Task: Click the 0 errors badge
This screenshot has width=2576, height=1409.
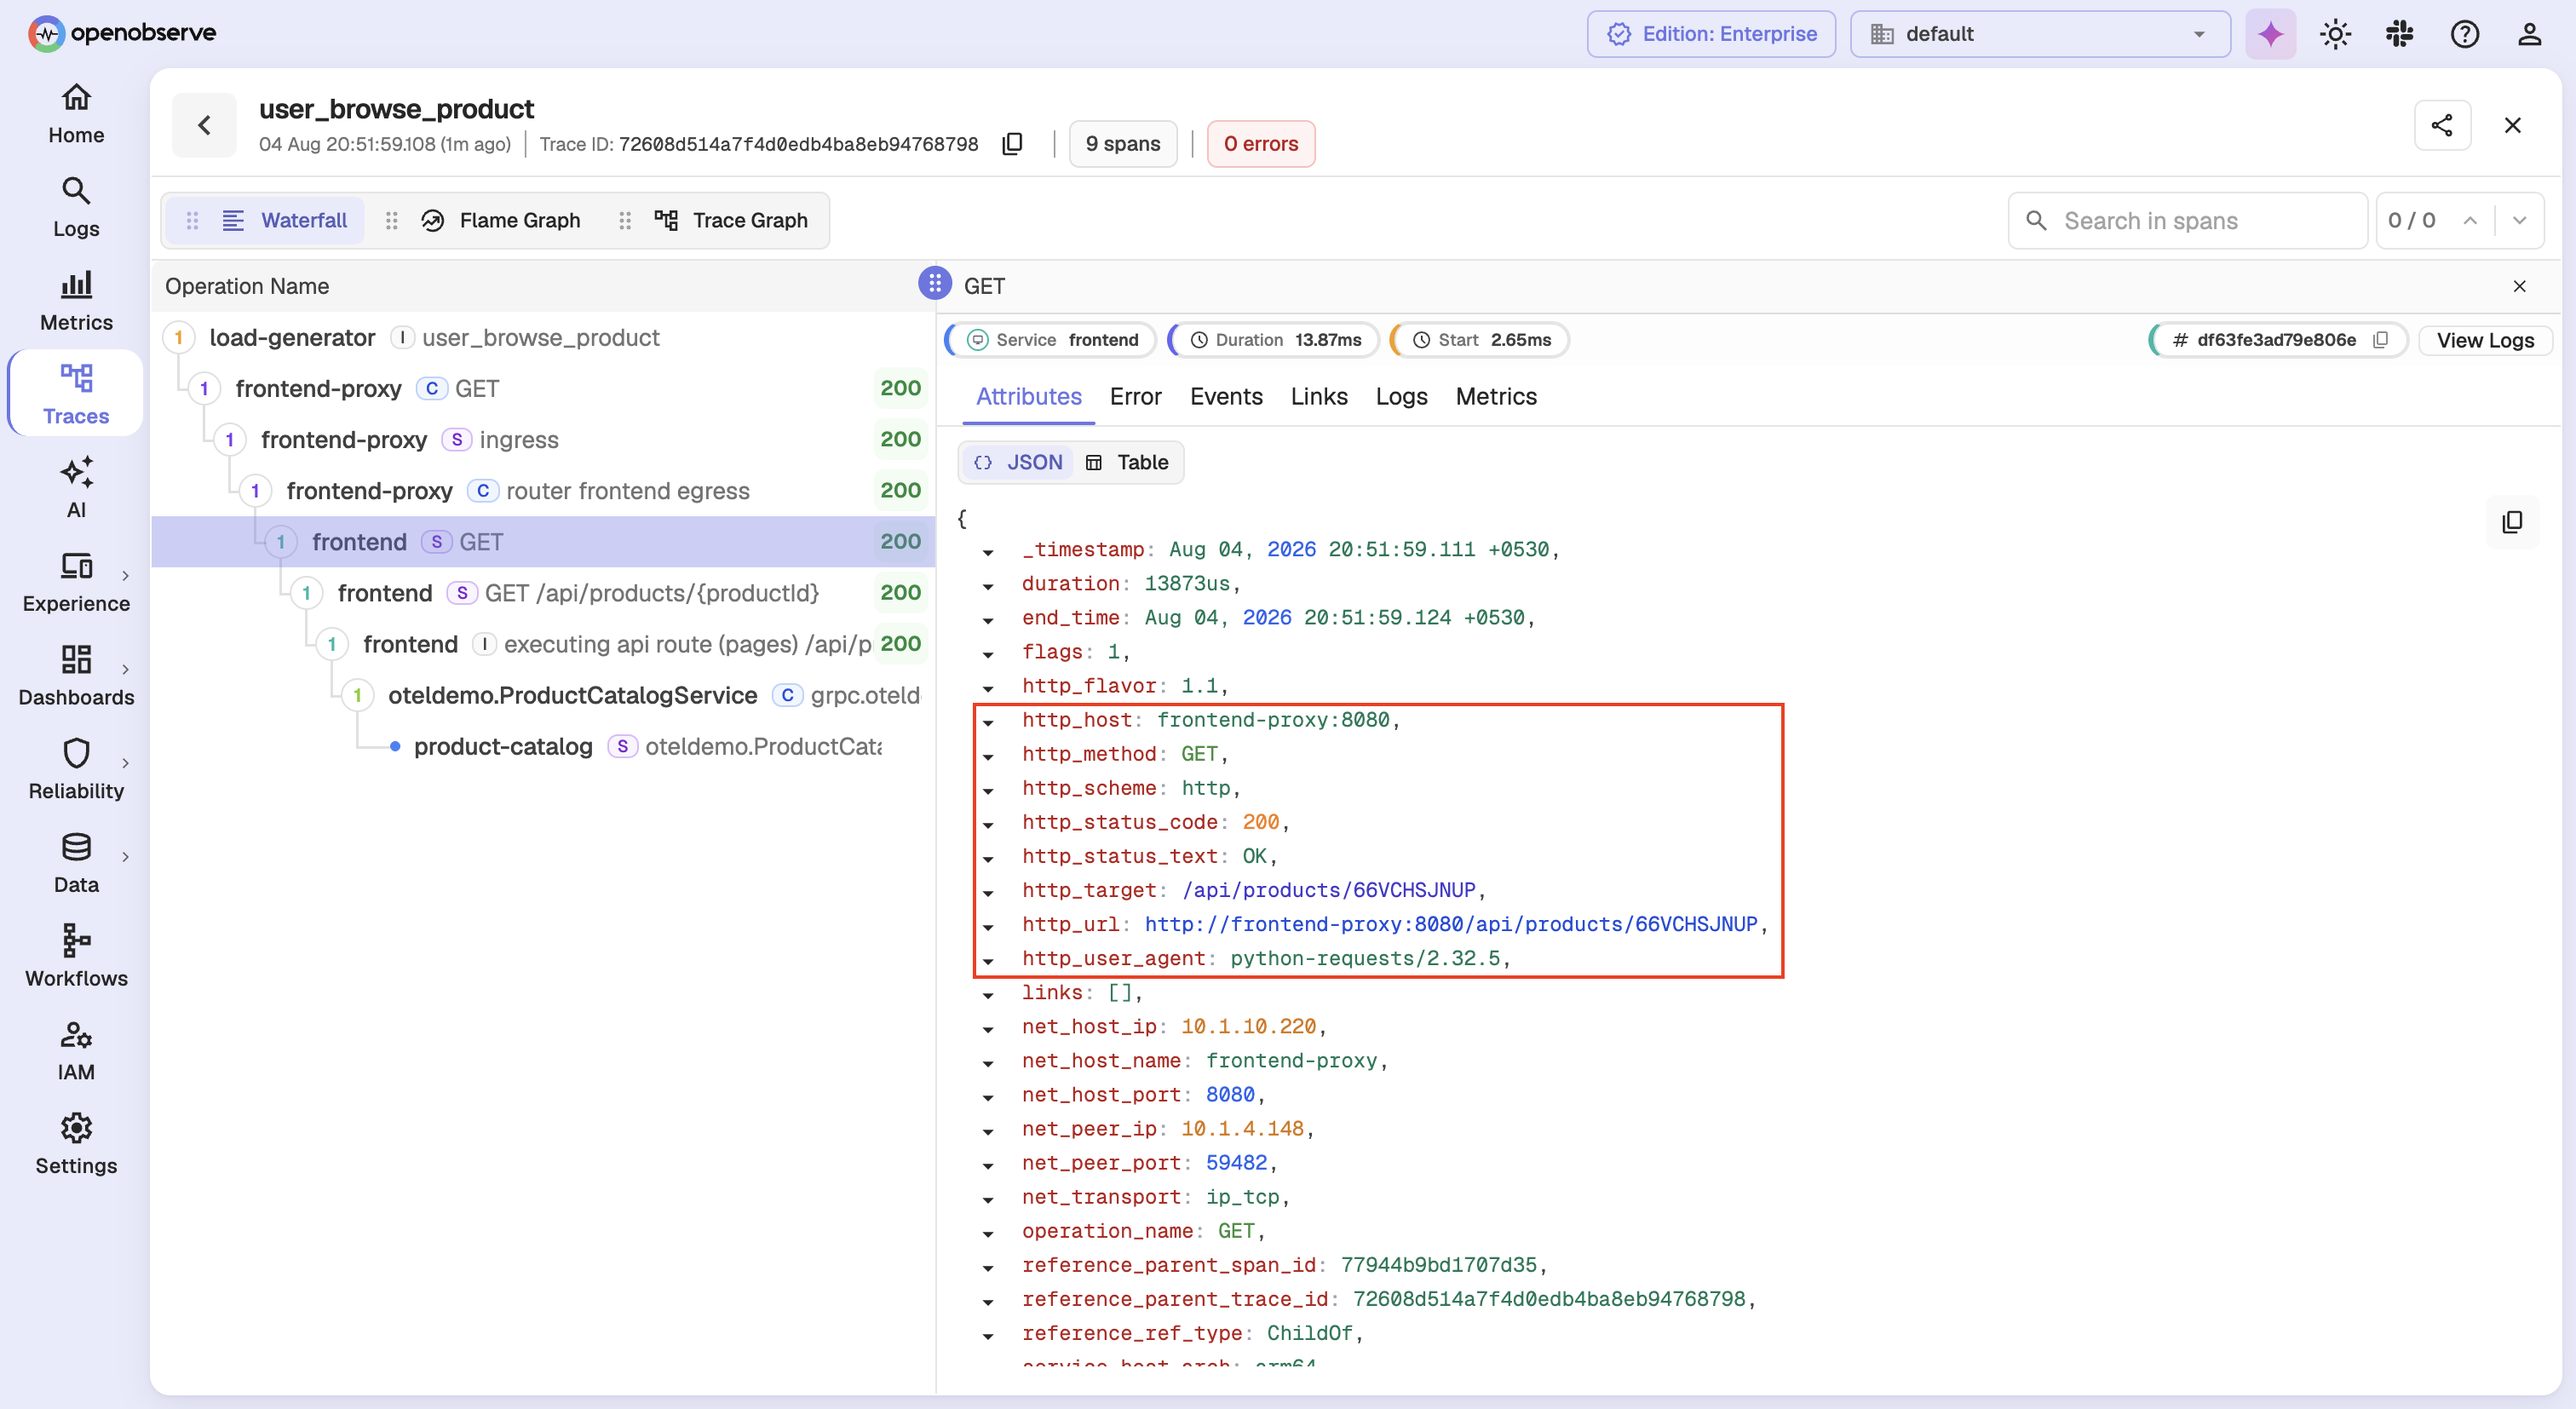Action: click(1261, 144)
